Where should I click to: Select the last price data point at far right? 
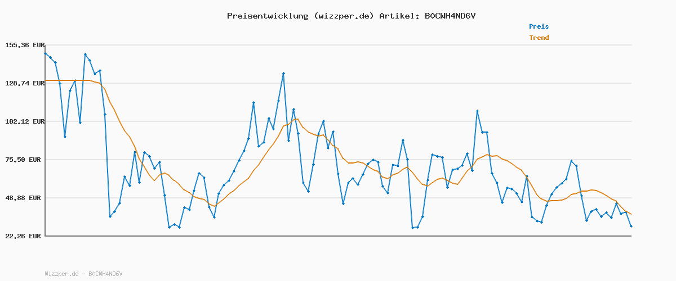[631, 226]
